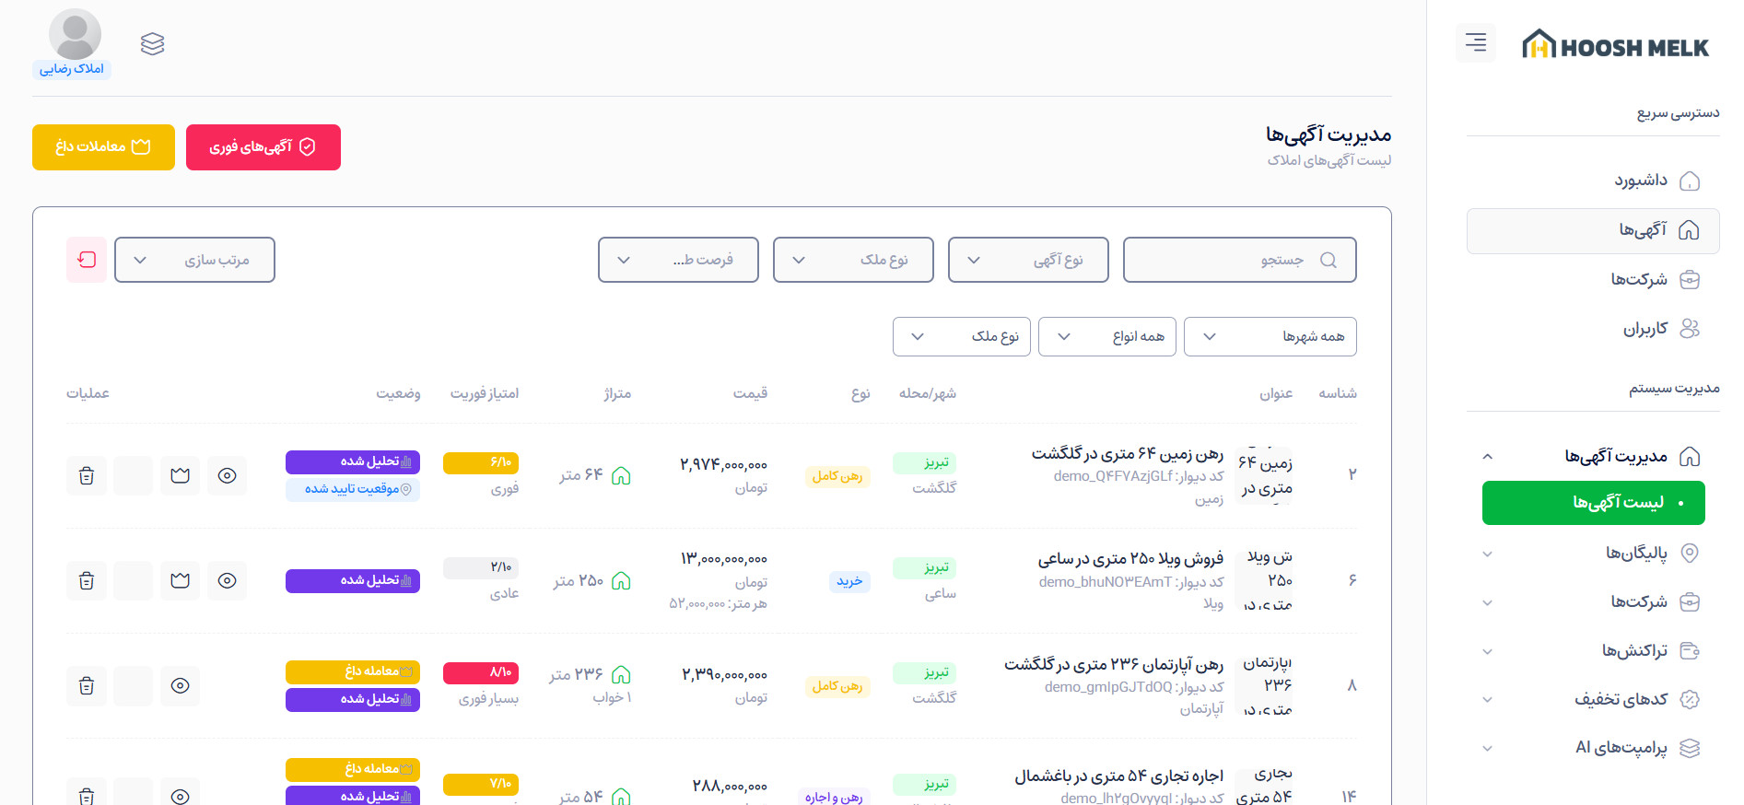This screenshot has width=1744, height=805.
Task: Open the نوع آگهی dropdown
Action: (x=1028, y=260)
